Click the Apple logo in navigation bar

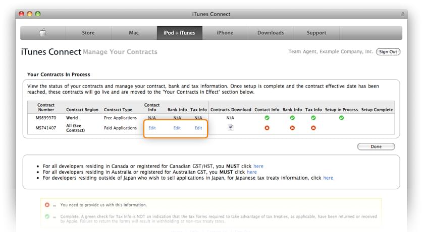click(43, 33)
